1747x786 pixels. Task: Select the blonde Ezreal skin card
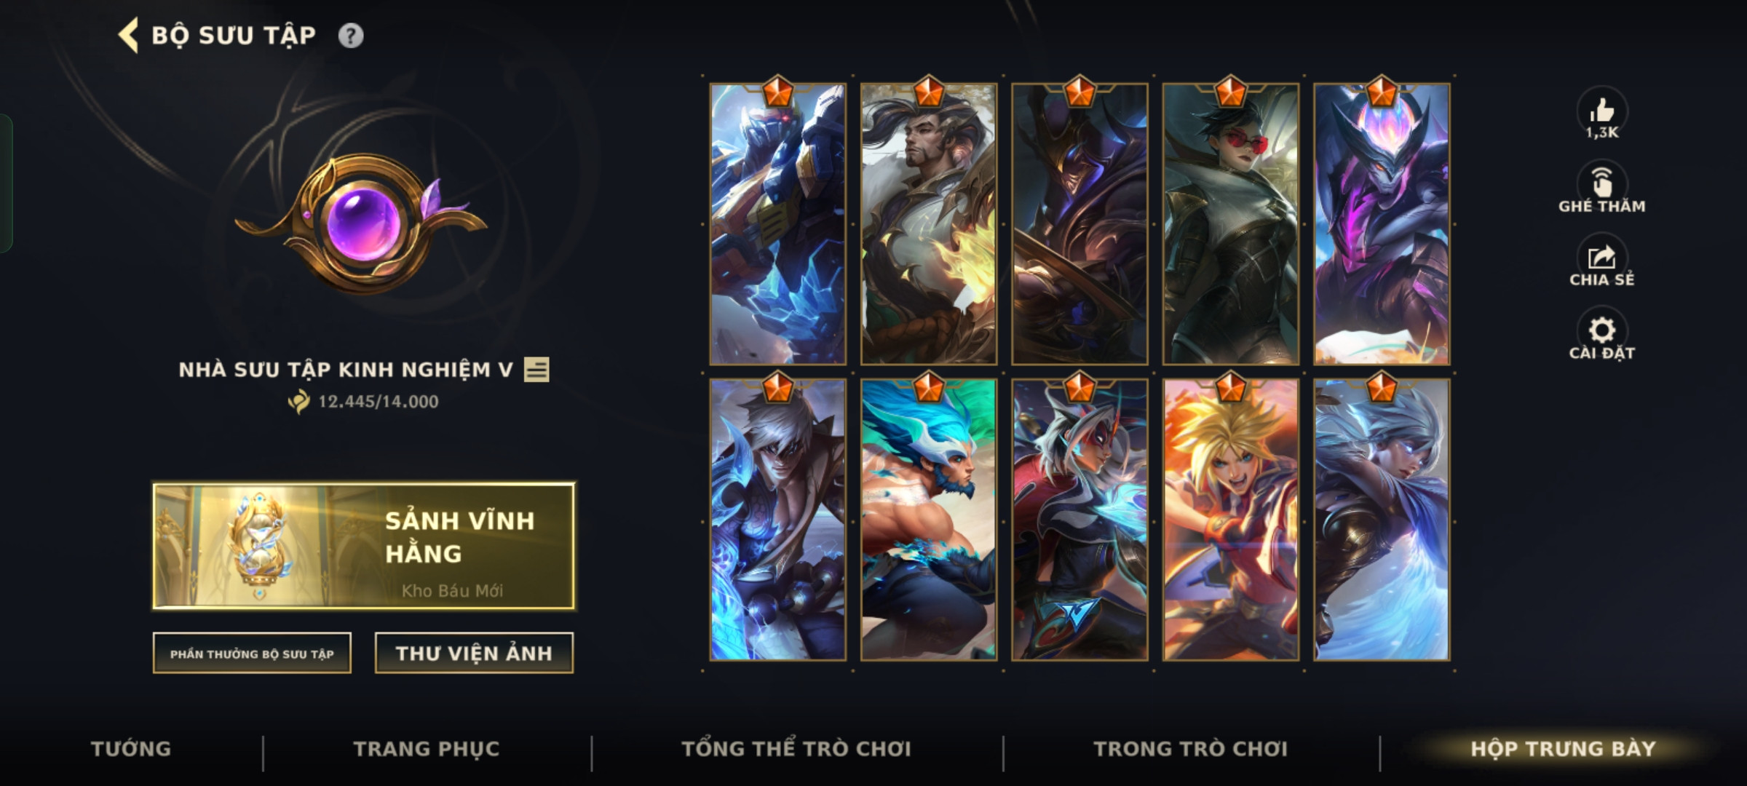1230,520
